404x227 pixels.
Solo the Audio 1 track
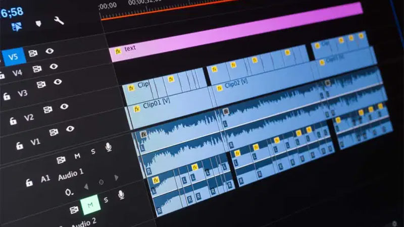[x=93, y=151]
